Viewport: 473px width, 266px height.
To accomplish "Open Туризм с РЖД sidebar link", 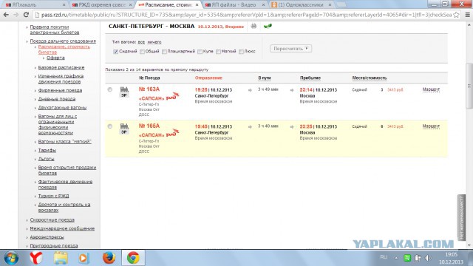I will 53,196.
